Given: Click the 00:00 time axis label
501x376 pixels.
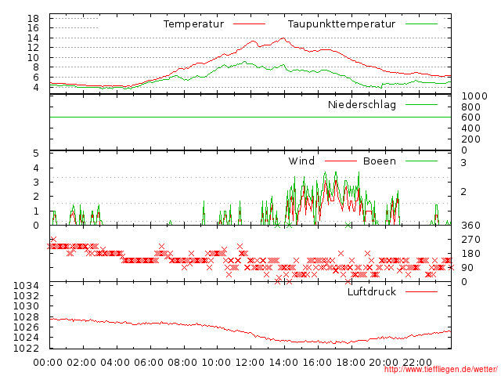Looking at the screenshot, I should [49, 362].
